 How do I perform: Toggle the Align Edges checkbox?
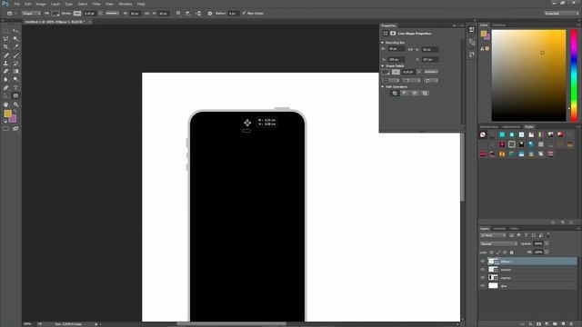[244, 14]
